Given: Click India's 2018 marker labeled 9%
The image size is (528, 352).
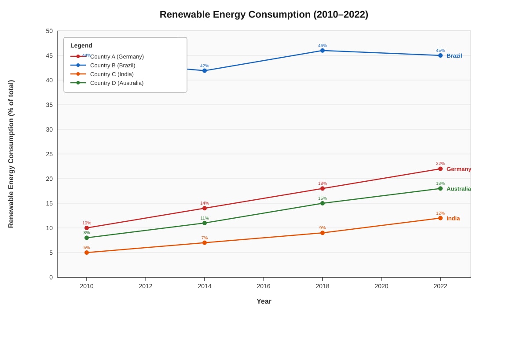Looking at the screenshot, I should click(323, 233).
